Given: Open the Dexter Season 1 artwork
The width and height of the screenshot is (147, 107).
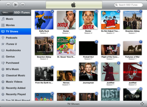Looking at the screenshot, I should pos(66,20).
